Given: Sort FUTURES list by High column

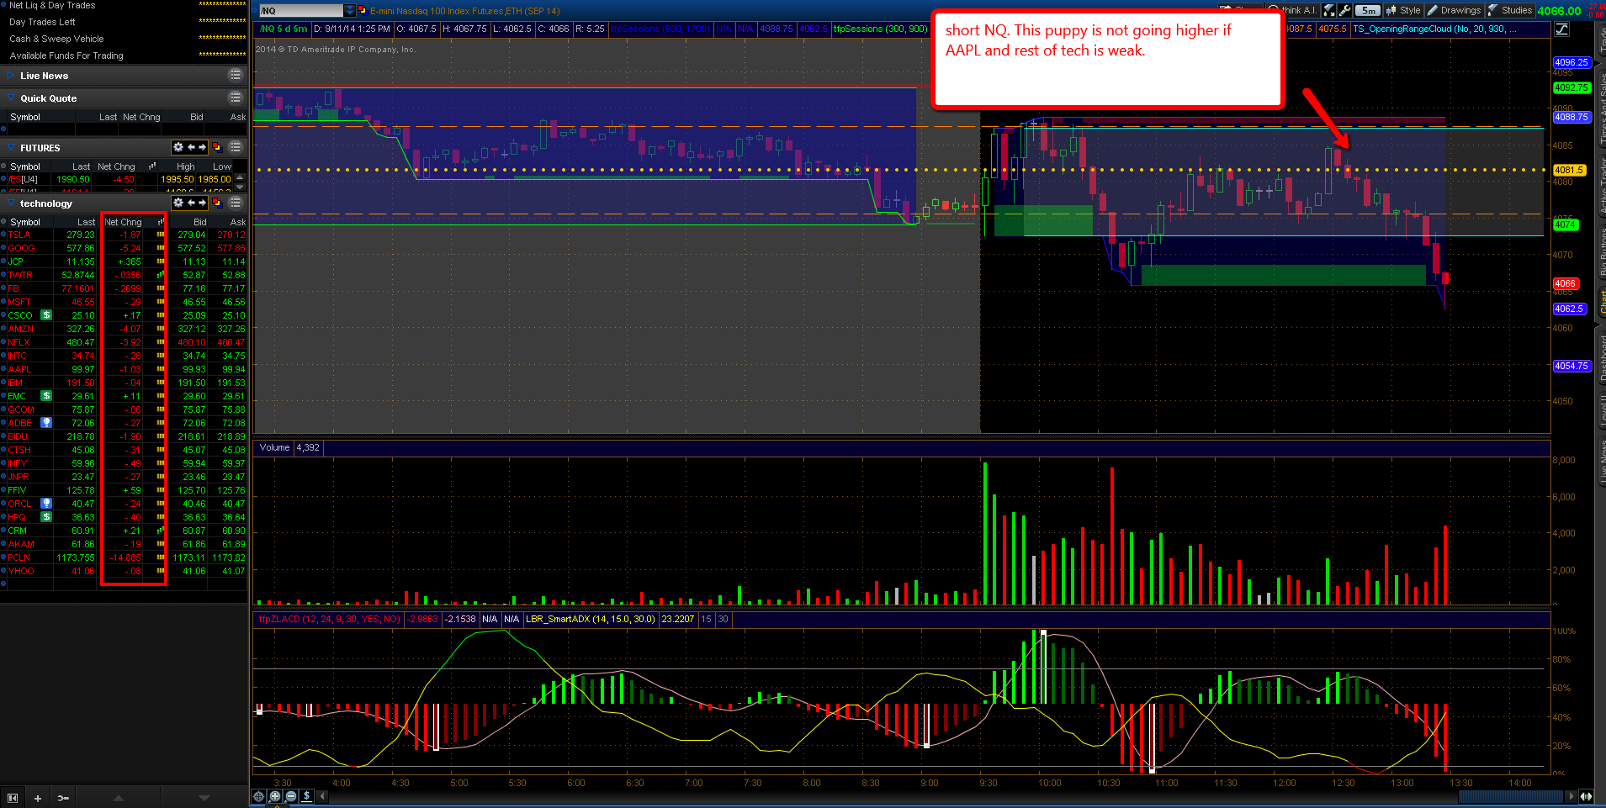Looking at the screenshot, I should [x=185, y=166].
